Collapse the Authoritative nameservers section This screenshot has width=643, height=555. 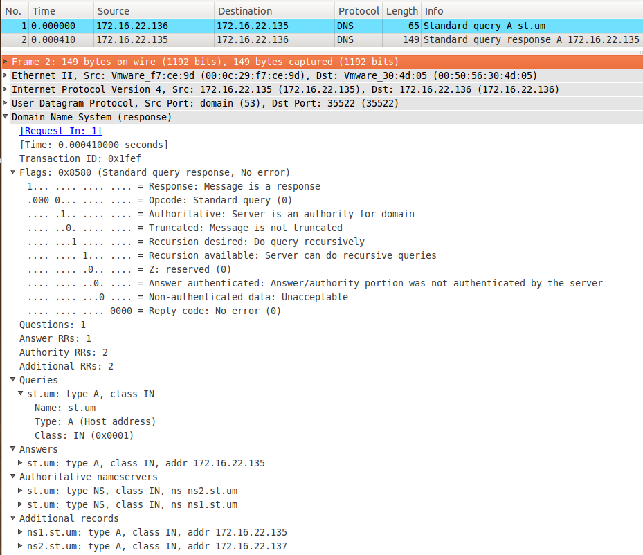(x=12, y=476)
